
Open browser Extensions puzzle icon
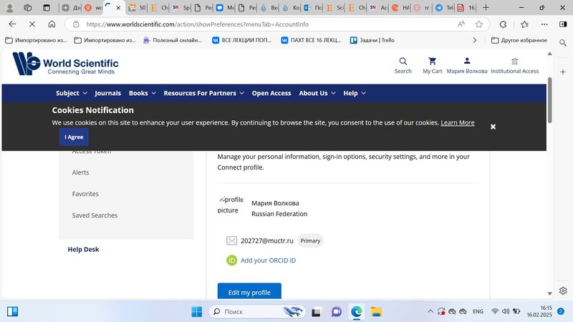pos(503,24)
